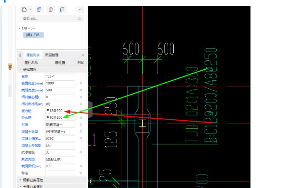Focus the 搜索构件 search field
The image size is (286, 188).
[52, 19]
